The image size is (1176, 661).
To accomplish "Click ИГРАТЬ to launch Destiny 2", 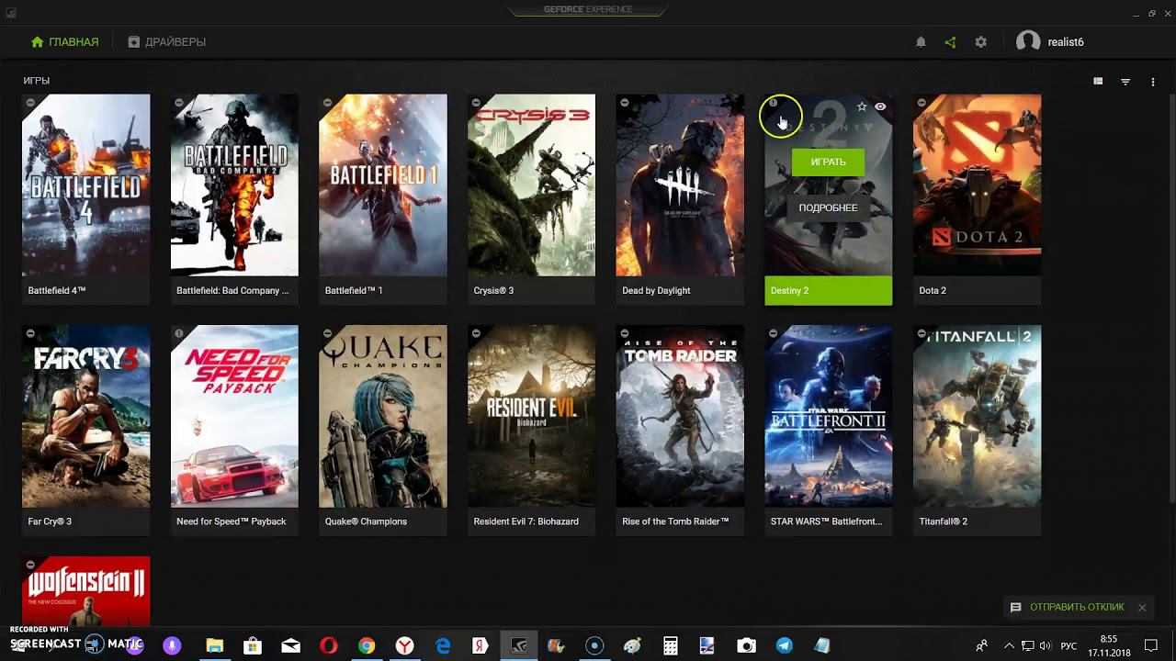I will coord(828,162).
